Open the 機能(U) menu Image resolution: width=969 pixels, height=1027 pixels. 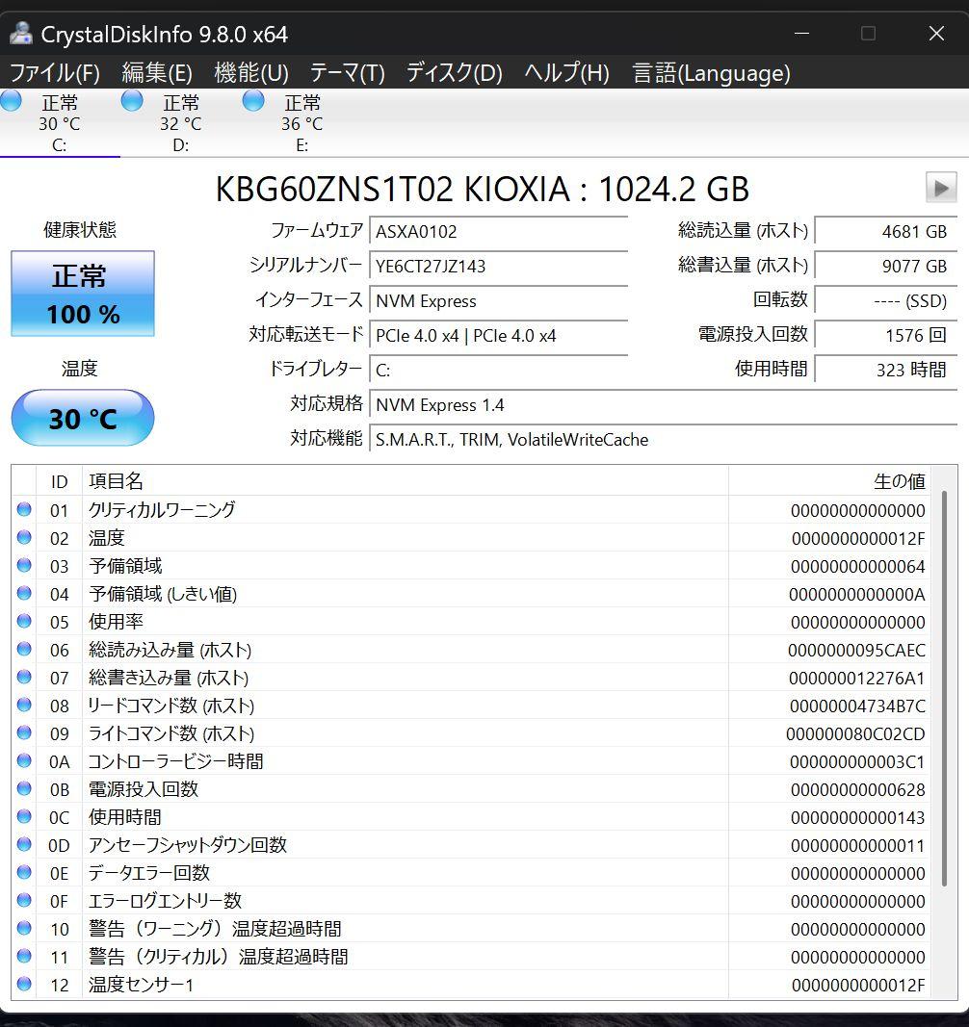tap(251, 73)
